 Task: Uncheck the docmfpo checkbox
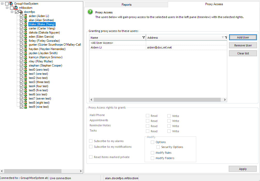(x=17, y=12)
